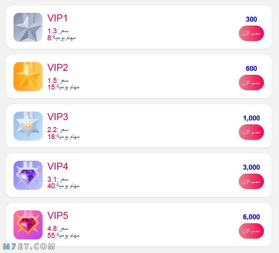Screen dimensions: 279x253
Task: Click the 6,000 price on VIP5
Action: 251,217
